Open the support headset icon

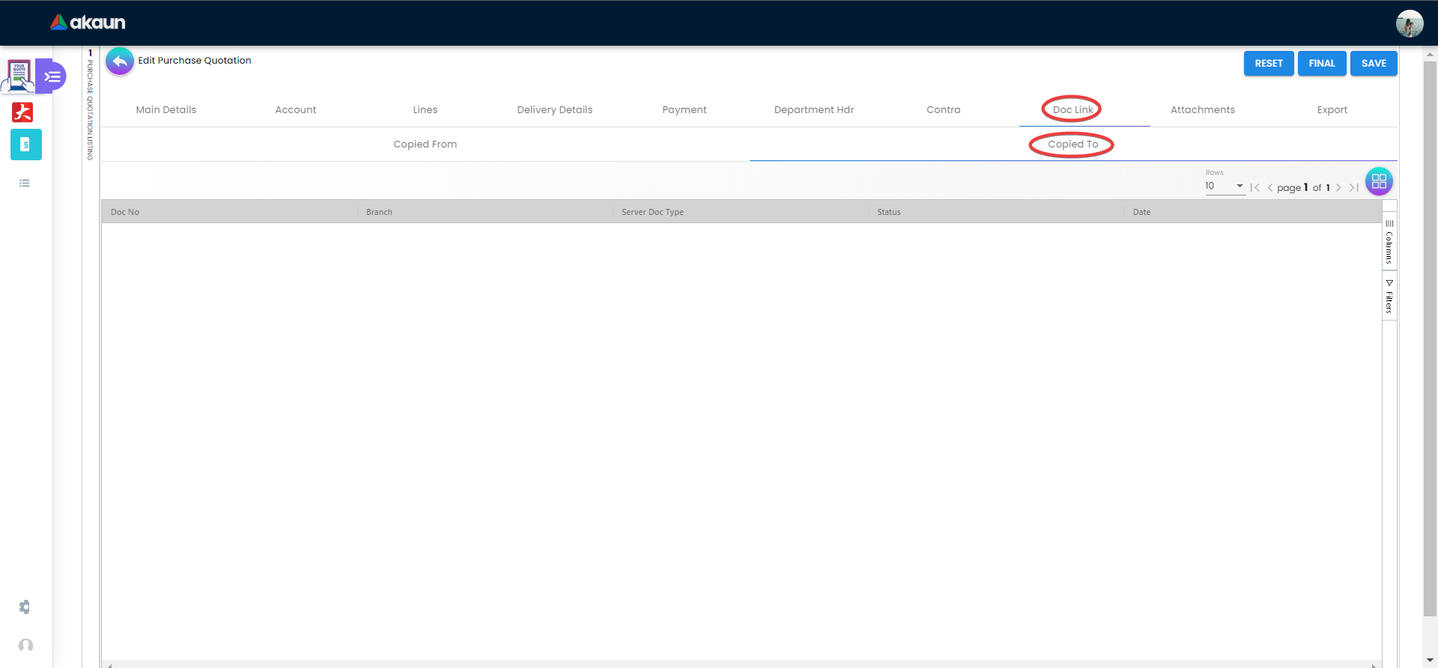[x=25, y=646]
